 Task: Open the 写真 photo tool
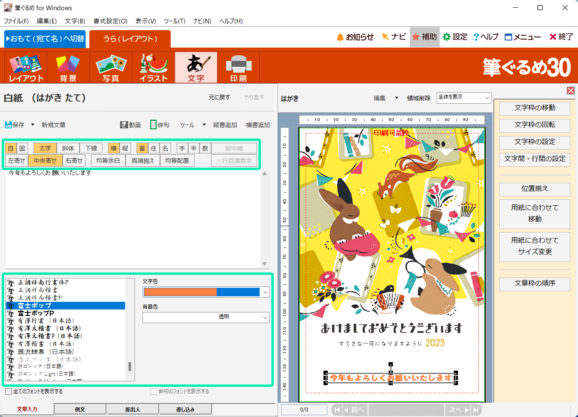click(x=111, y=67)
